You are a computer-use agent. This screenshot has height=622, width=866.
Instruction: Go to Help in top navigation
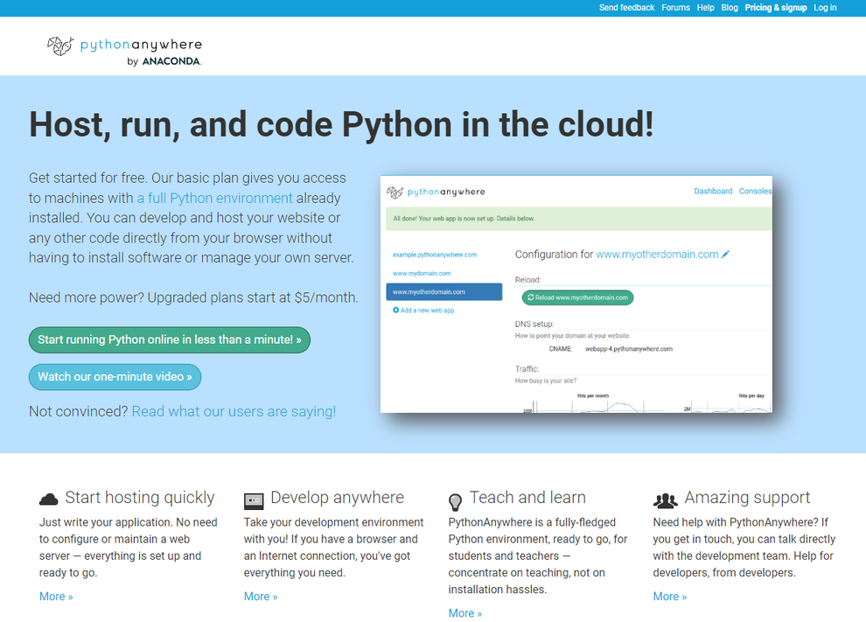point(705,8)
